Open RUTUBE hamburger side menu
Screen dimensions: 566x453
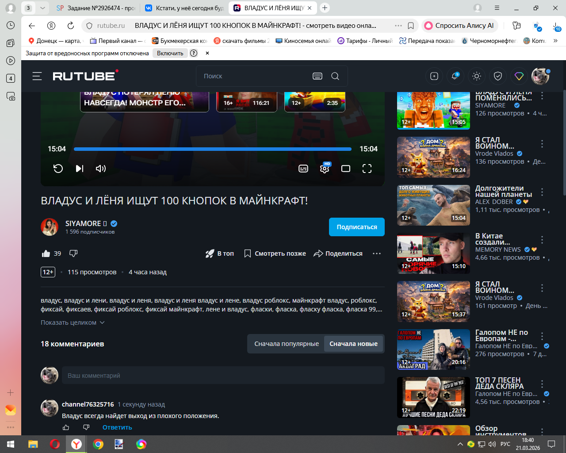tap(37, 76)
